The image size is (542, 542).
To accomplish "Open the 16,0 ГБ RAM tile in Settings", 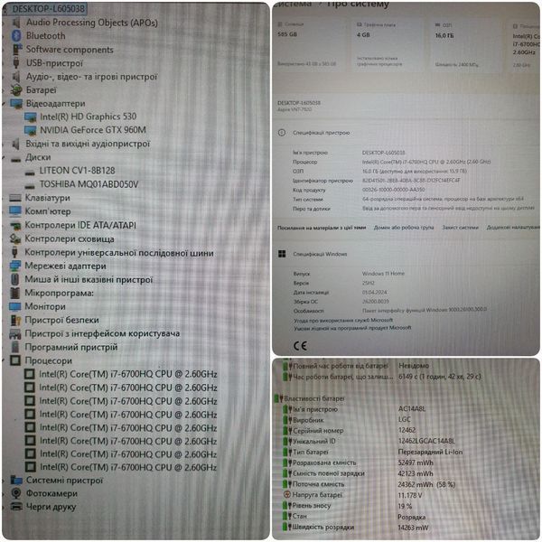I will (465, 44).
